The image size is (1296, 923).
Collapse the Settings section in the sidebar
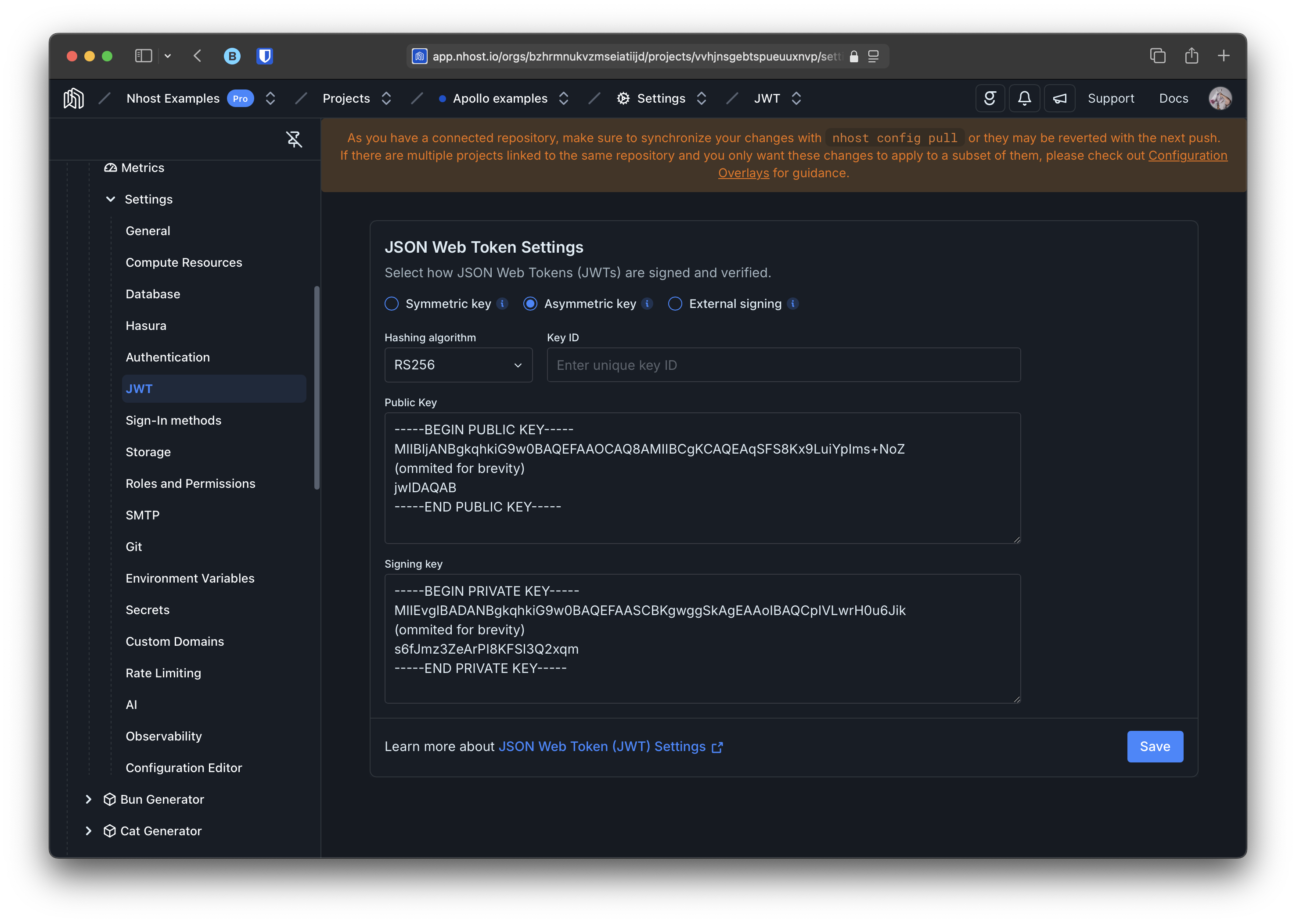click(111, 200)
